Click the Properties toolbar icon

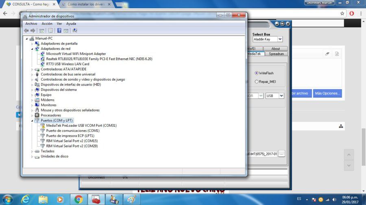(50, 30)
